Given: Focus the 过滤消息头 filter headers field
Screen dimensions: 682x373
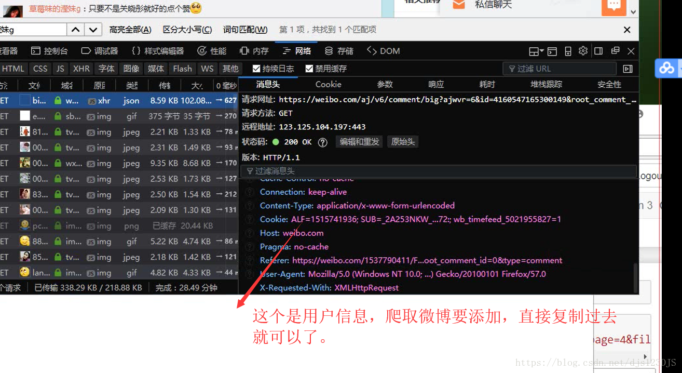Looking at the screenshot, I should pos(439,171).
